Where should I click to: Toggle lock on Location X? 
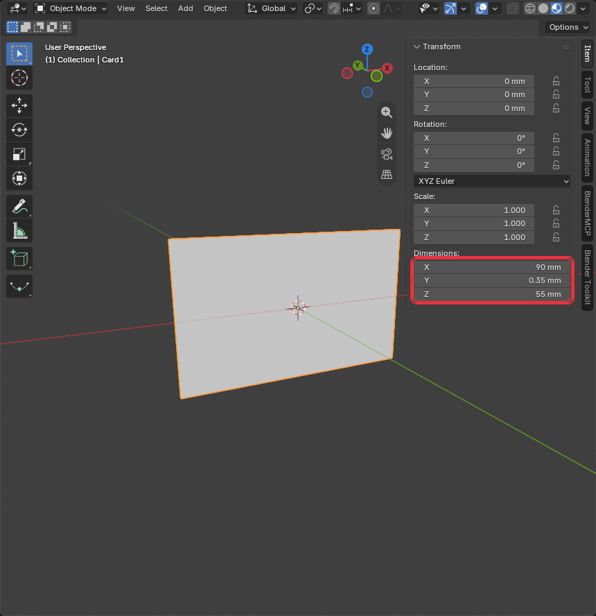pyautogui.click(x=556, y=81)
